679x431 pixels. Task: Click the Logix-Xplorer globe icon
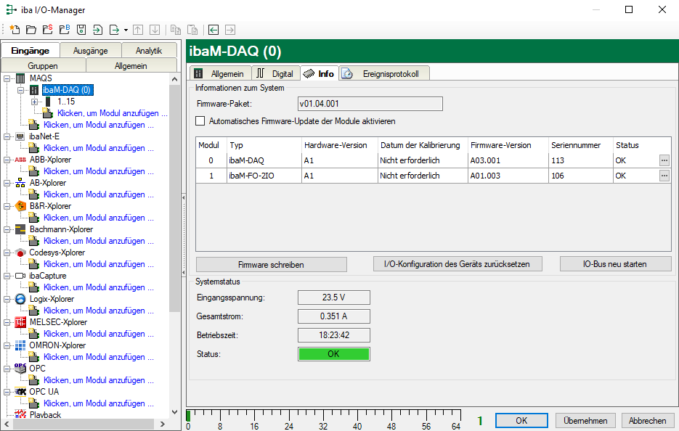20,299
